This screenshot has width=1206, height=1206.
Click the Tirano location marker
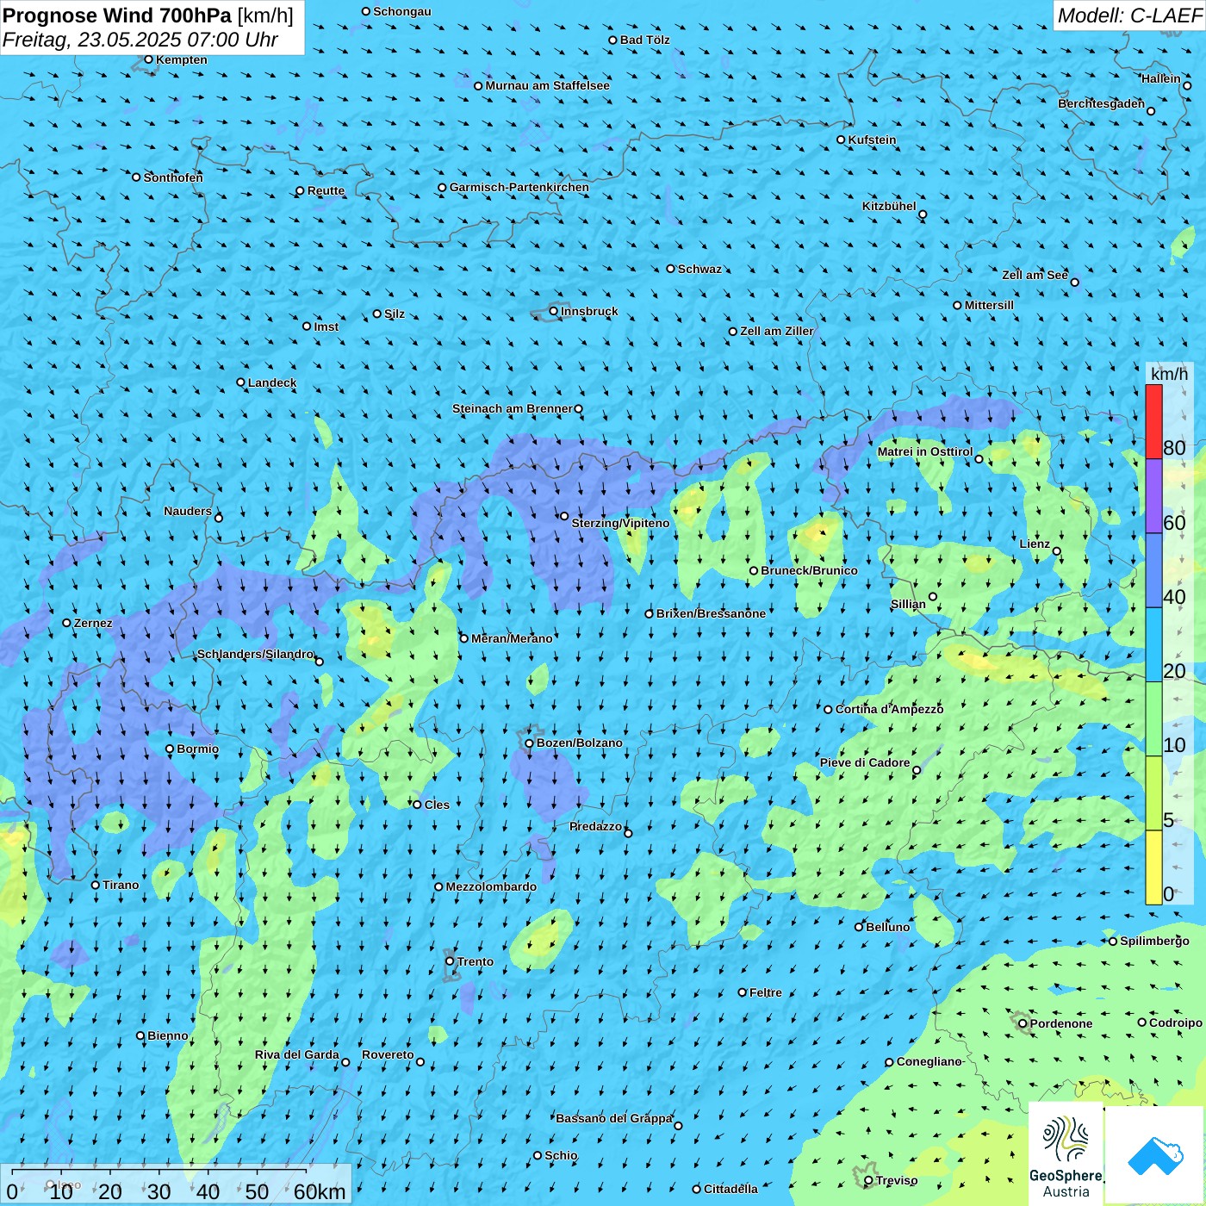coord(96,885)
